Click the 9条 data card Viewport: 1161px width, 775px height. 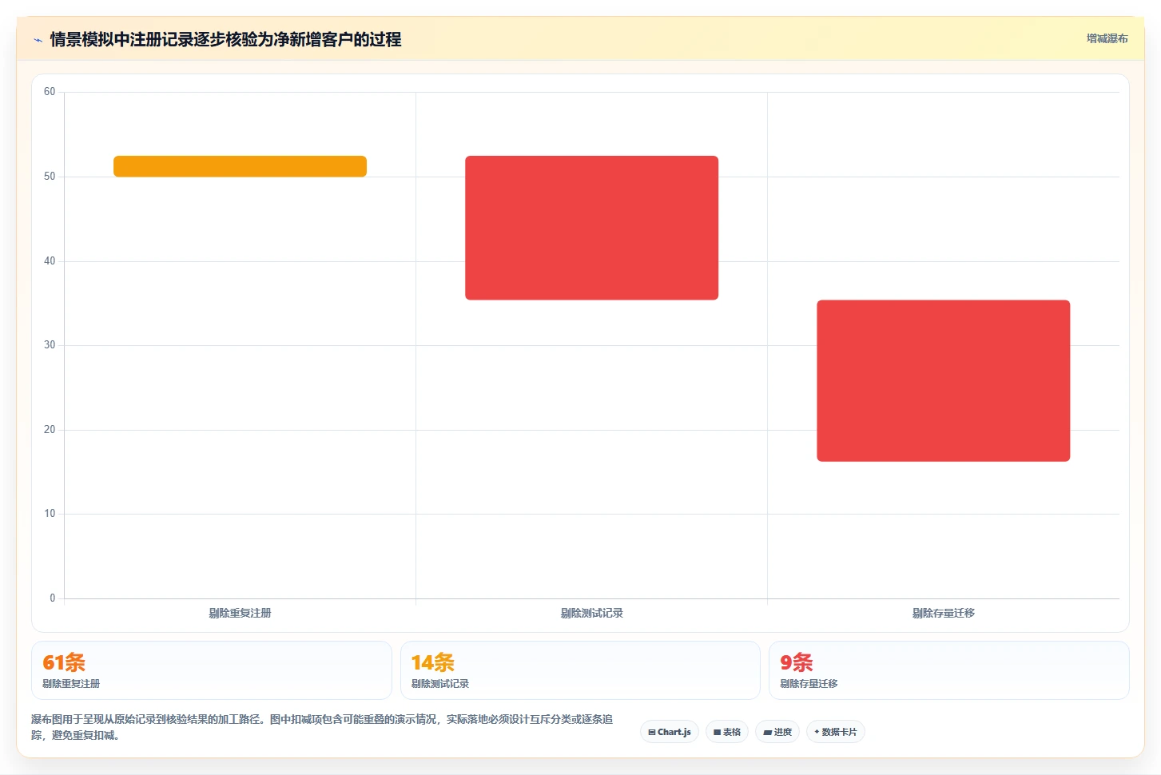coord(948,670)
